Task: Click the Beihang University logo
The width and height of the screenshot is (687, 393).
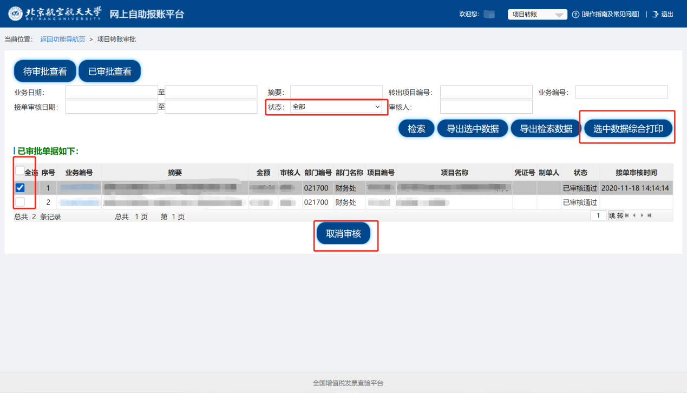Action: coord(55,14)
